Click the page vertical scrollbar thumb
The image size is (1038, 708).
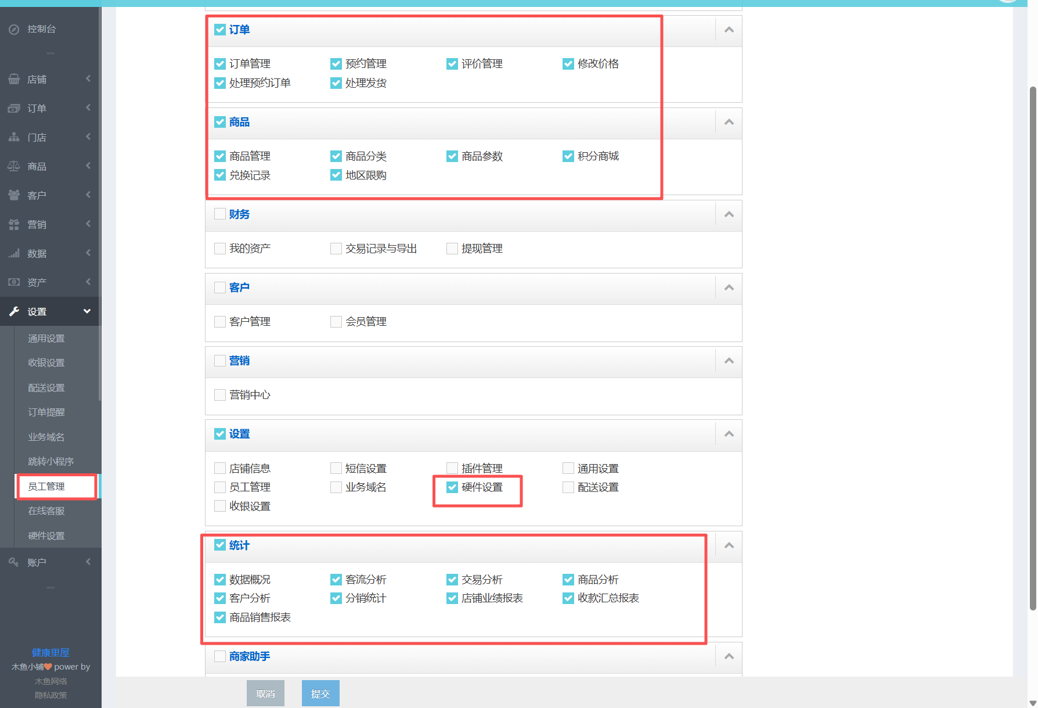pos(1033,348)
